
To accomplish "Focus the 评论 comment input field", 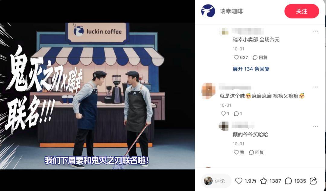I will 216,181.
